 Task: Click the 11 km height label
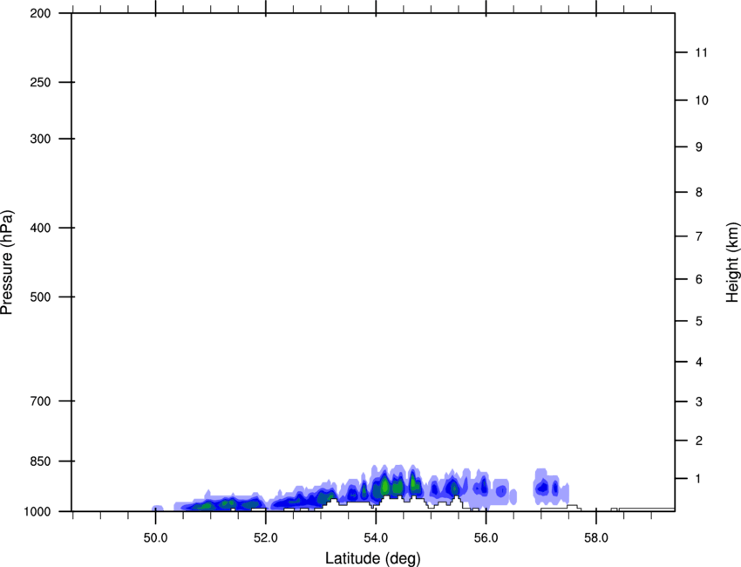(x=701, y=52)
